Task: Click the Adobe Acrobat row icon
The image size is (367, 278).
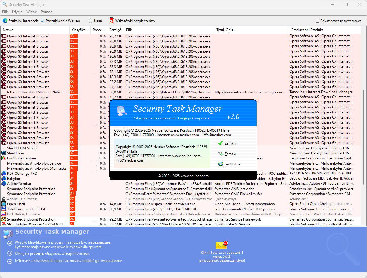Action: (4, 184)
